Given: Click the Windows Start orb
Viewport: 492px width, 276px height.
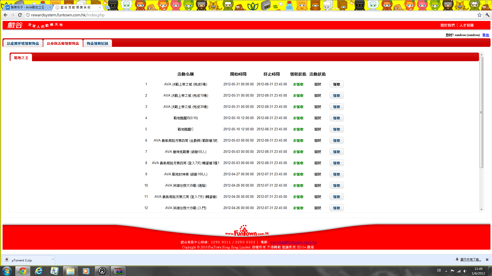Looking at the screenshot, I should point(7,271).
